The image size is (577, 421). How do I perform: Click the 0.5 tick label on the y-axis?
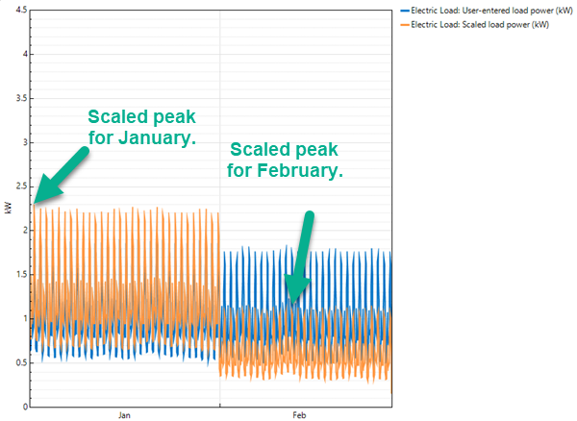[x=20, y=362]
